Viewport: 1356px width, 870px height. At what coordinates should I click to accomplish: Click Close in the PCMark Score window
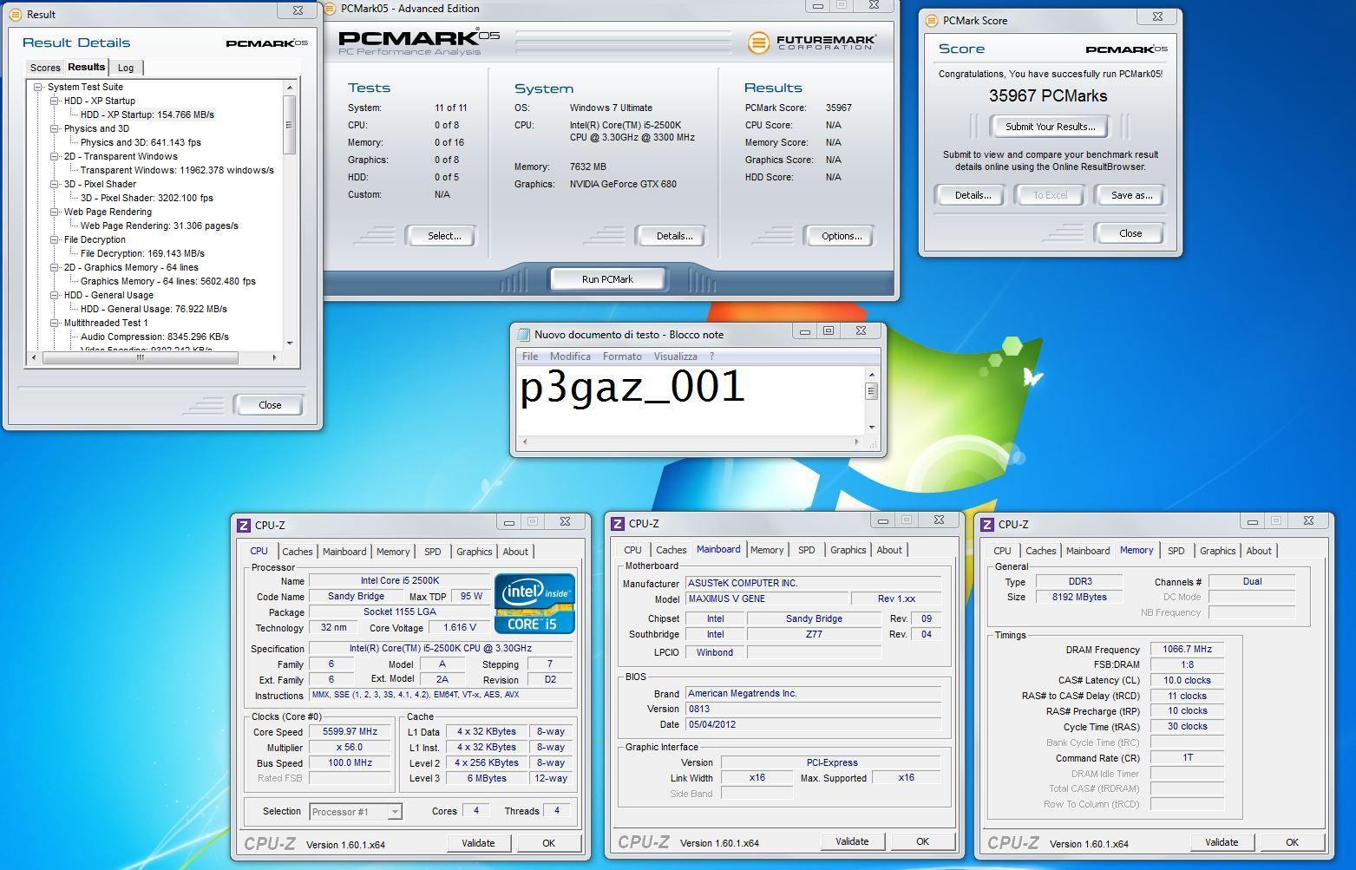1130,233
